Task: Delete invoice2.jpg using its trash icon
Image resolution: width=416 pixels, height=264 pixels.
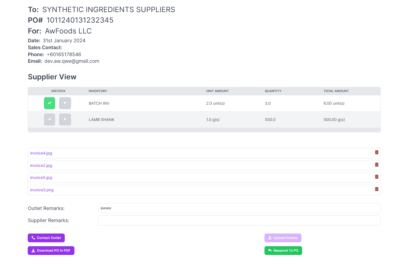Action: [x=377, y=165]
